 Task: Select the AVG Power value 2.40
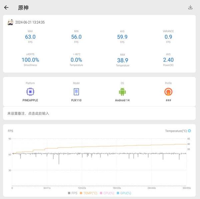(168, 60)
